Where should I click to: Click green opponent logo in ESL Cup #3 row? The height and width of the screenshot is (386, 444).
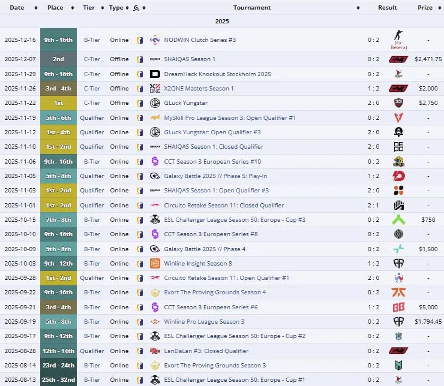click(398, 220)
